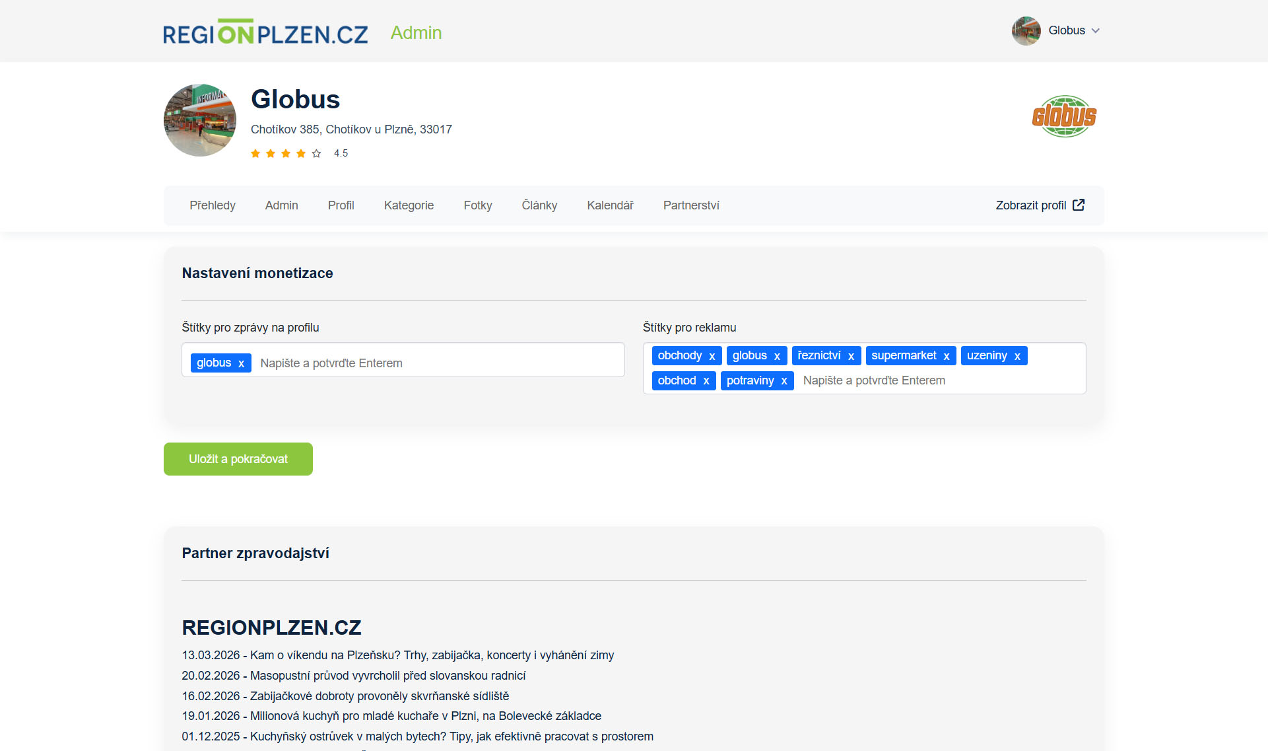1268x751 pixels.
Task: Open the Milionová kuchyň article
Action: pos(392,716)
